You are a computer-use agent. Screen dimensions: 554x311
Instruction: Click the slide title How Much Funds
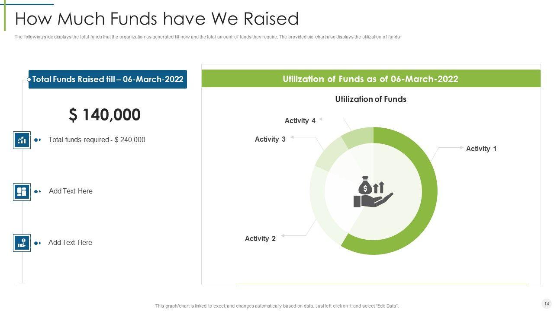[x=157, y=19]
